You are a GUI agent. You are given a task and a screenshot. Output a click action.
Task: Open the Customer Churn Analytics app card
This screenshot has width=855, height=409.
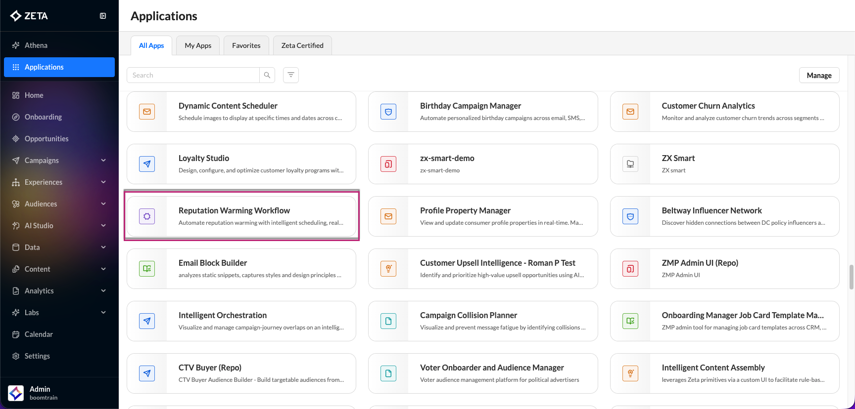coord(725,112)
